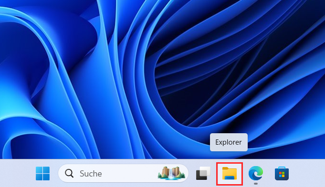Launch File Explorer from the taskbar
Screen dimensions: 325x187
point(230,173)
